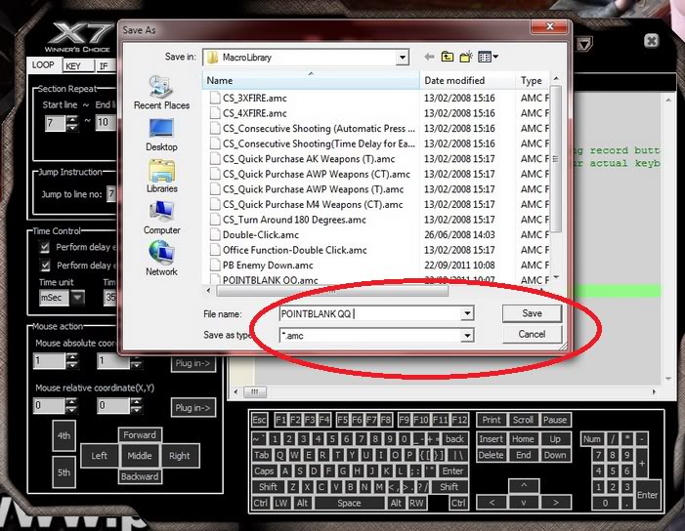Click the Tab key on virtual keyboard
This screenshot has width=685, height=531.
262,455
